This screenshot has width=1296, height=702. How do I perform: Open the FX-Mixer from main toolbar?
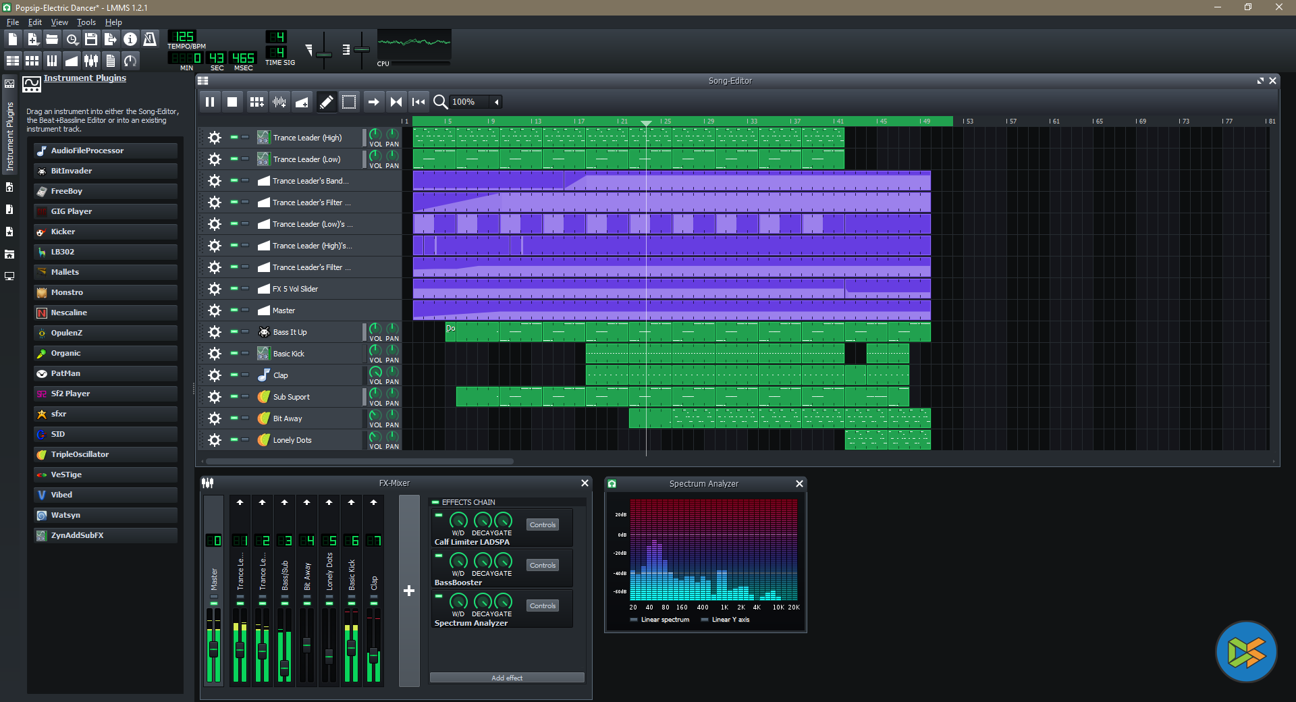[x=91, y=61]
